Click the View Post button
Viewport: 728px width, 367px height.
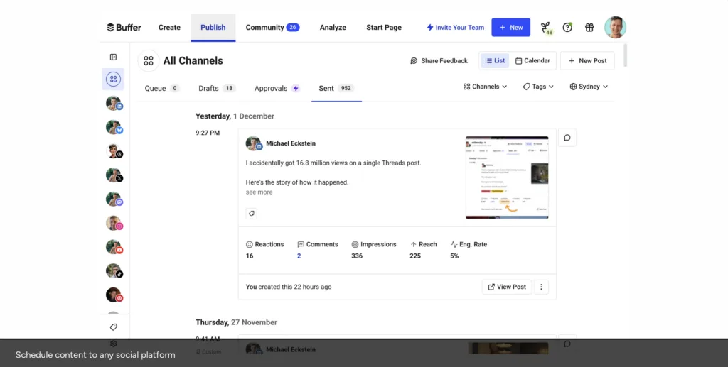pos(506,287)
